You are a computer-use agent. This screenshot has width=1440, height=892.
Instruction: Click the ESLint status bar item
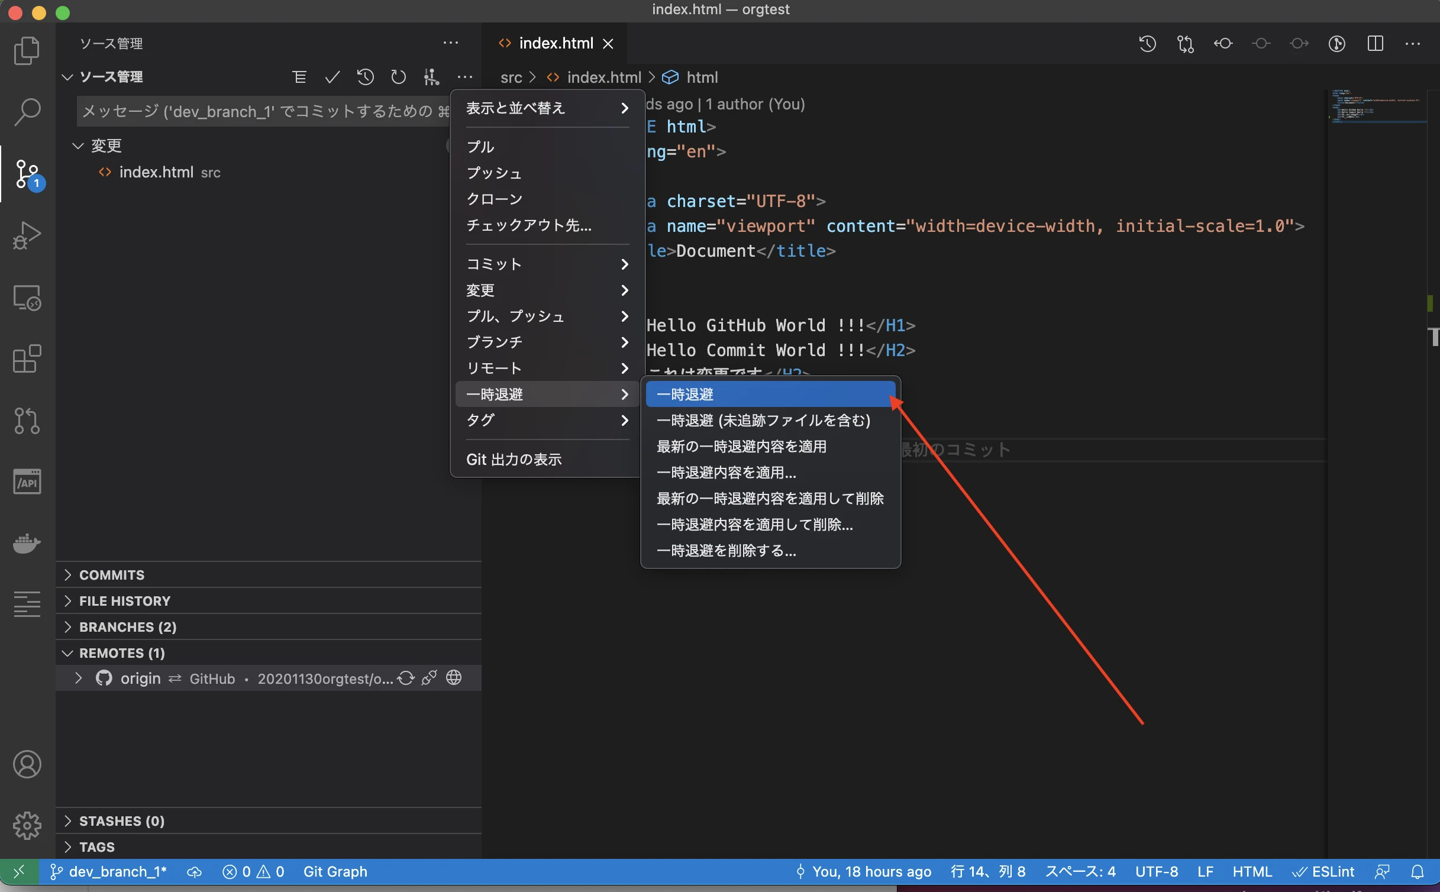coord(1323,871)
